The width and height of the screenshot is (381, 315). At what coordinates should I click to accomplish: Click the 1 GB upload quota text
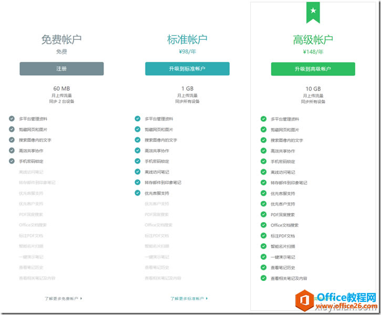point(187,89)
